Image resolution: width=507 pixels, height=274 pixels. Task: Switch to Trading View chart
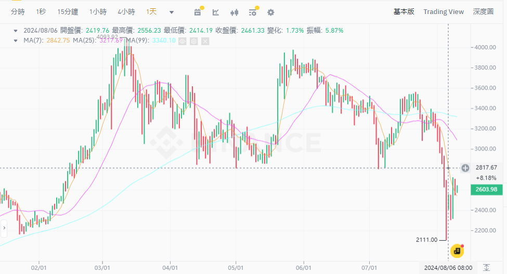coord(444,11)
